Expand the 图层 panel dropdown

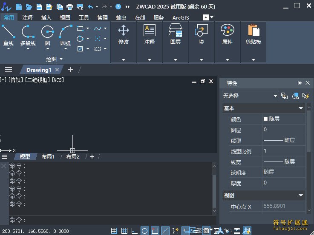pyautogui.click(x=176, y=59)
